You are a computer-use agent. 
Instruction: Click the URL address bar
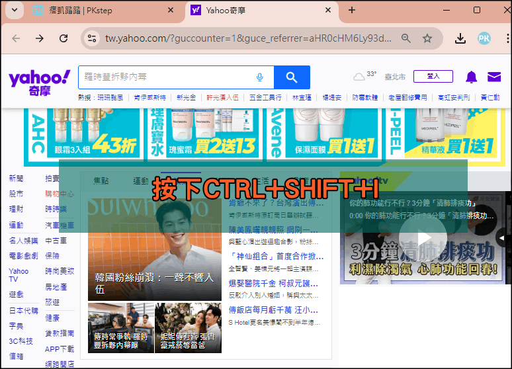pos(248,38)
